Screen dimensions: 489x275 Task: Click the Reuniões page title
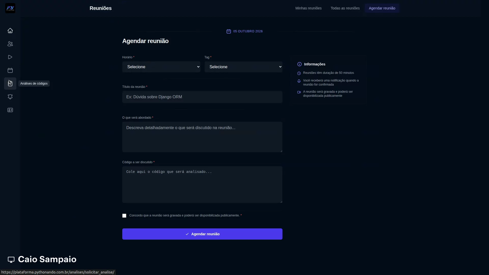(x=101, y=8)
